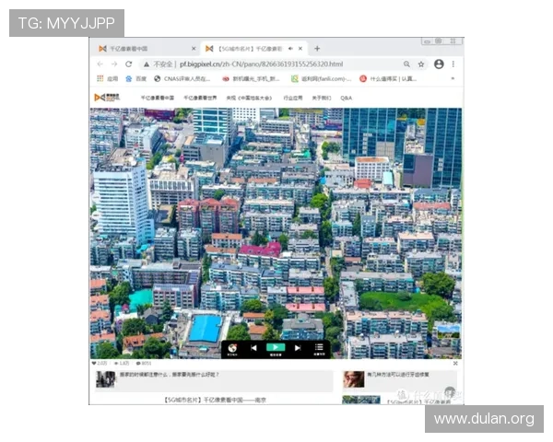553x442 pixels.
Task: Skip to next panorama scene
Action: tap(297, 348)
